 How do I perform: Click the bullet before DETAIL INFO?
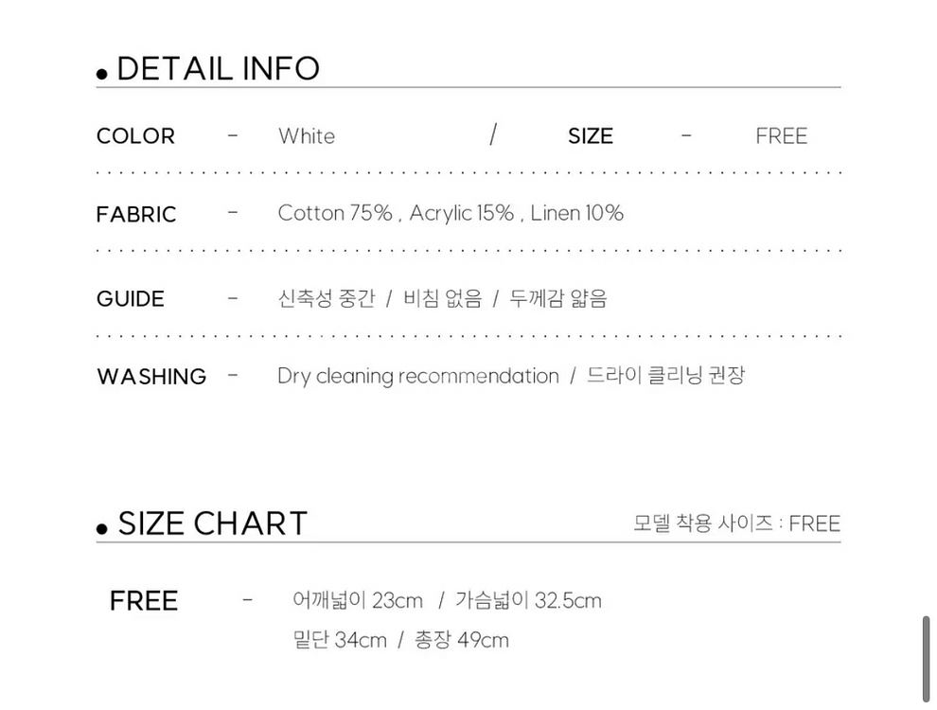pos(101,74)
